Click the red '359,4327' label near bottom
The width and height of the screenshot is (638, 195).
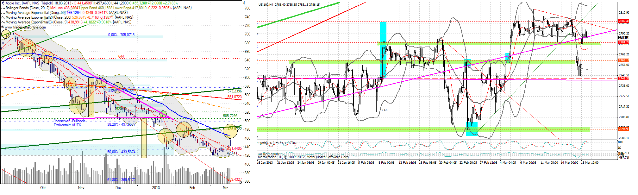(235, 179)
